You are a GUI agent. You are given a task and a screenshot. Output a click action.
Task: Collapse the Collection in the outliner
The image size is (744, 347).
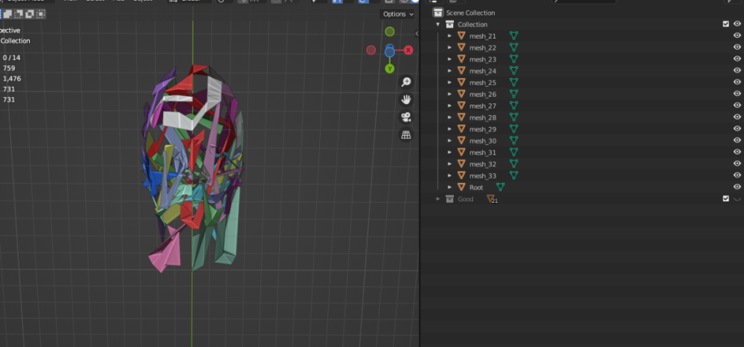(x=438, y=25)
